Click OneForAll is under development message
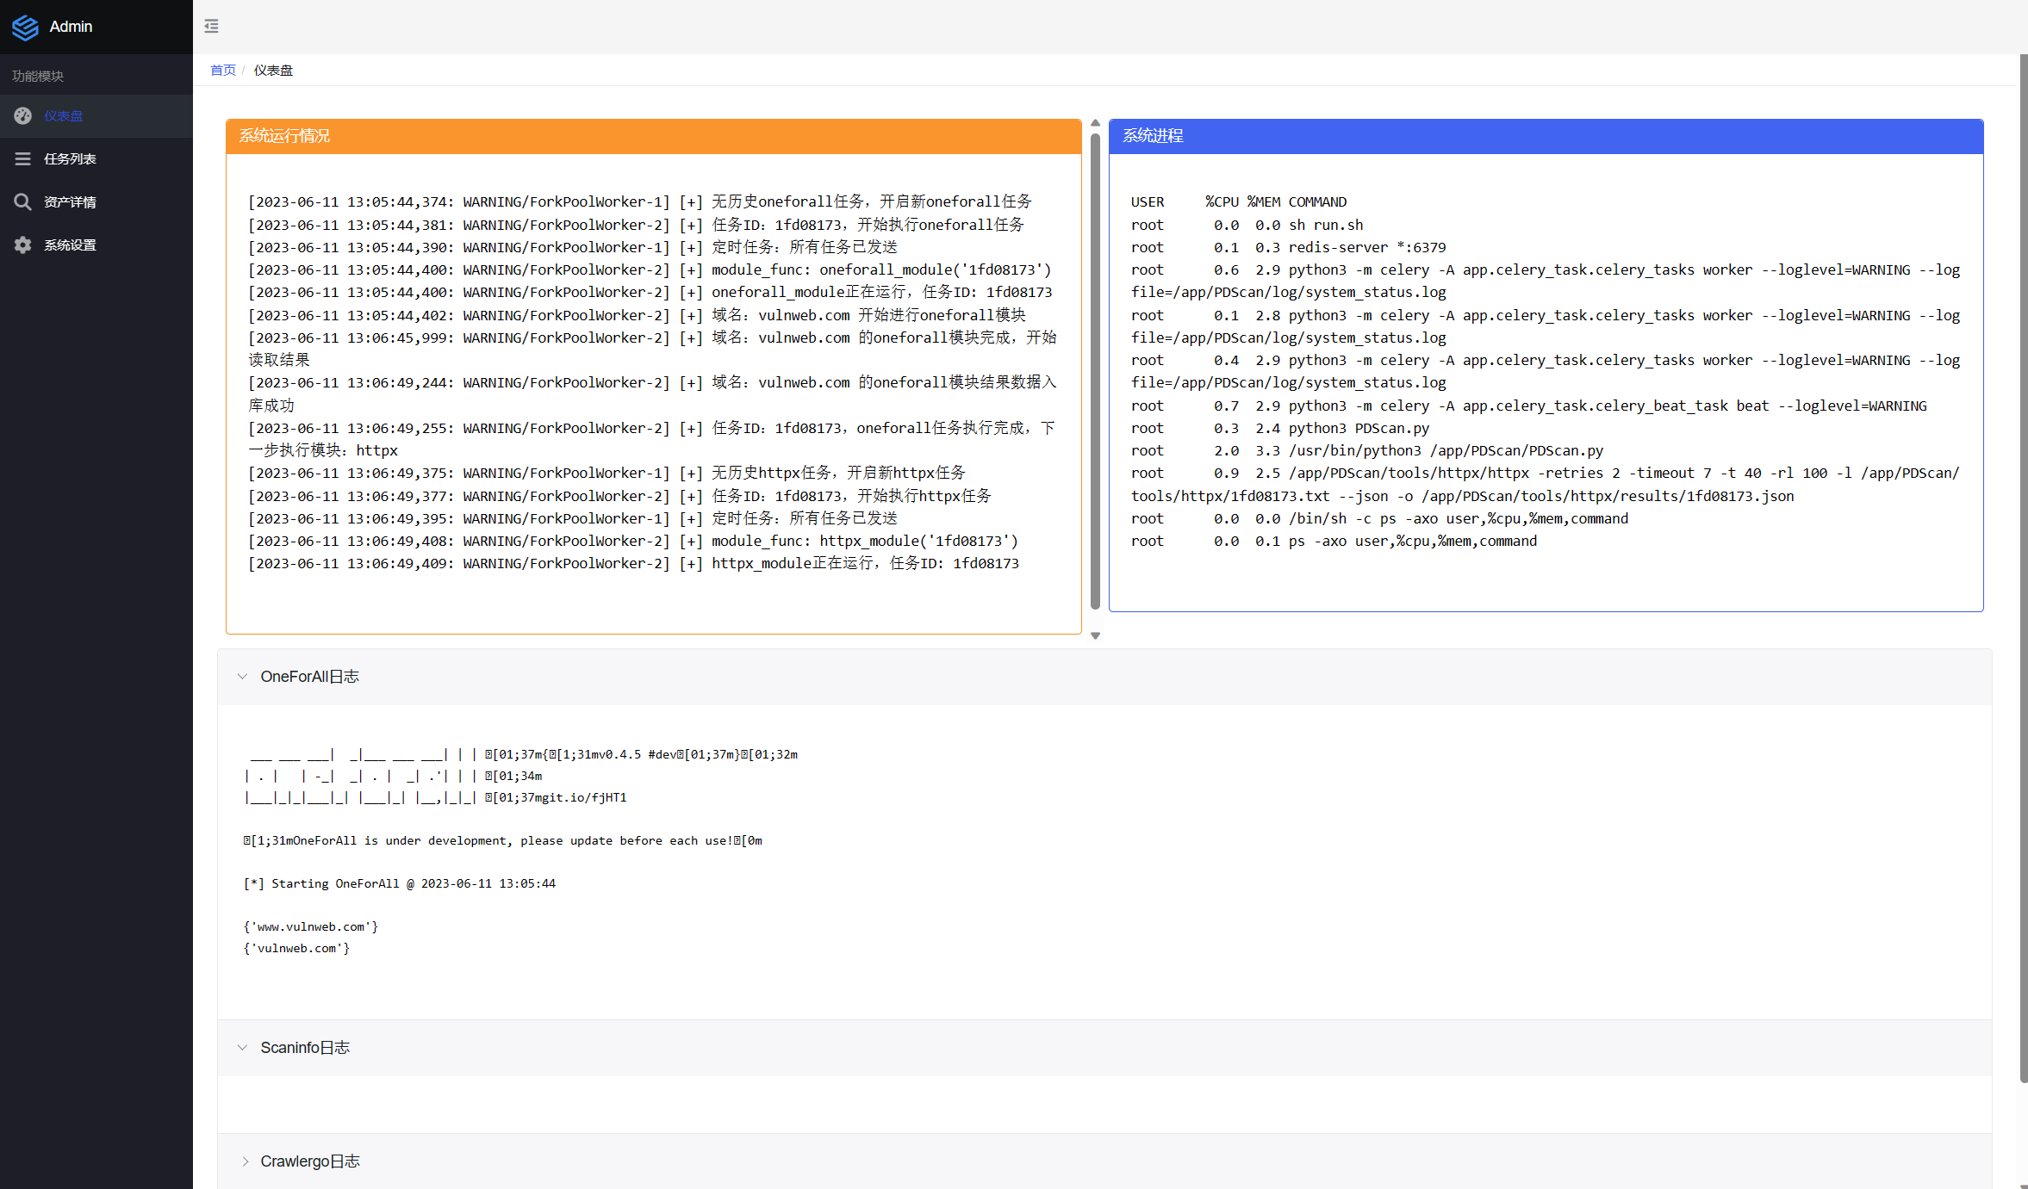Screen dimensions: 2028x1189 click(503, 840)
